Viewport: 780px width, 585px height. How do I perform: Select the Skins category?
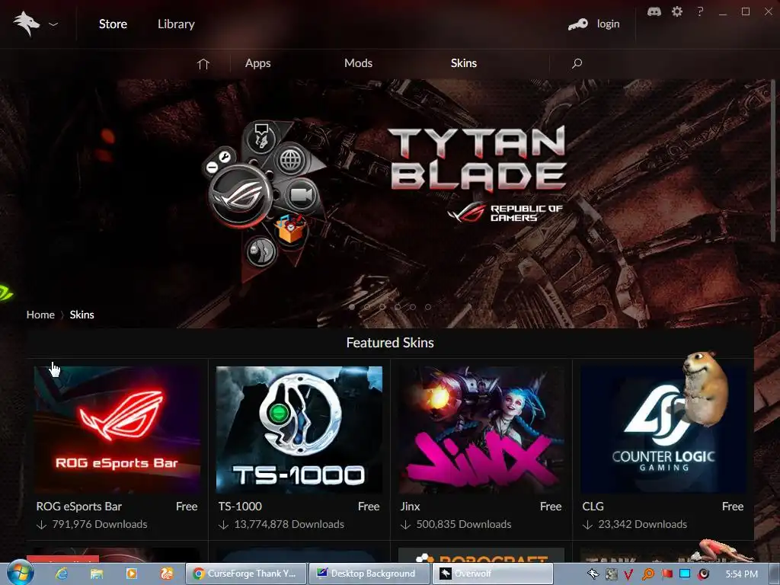coord(464,63)
